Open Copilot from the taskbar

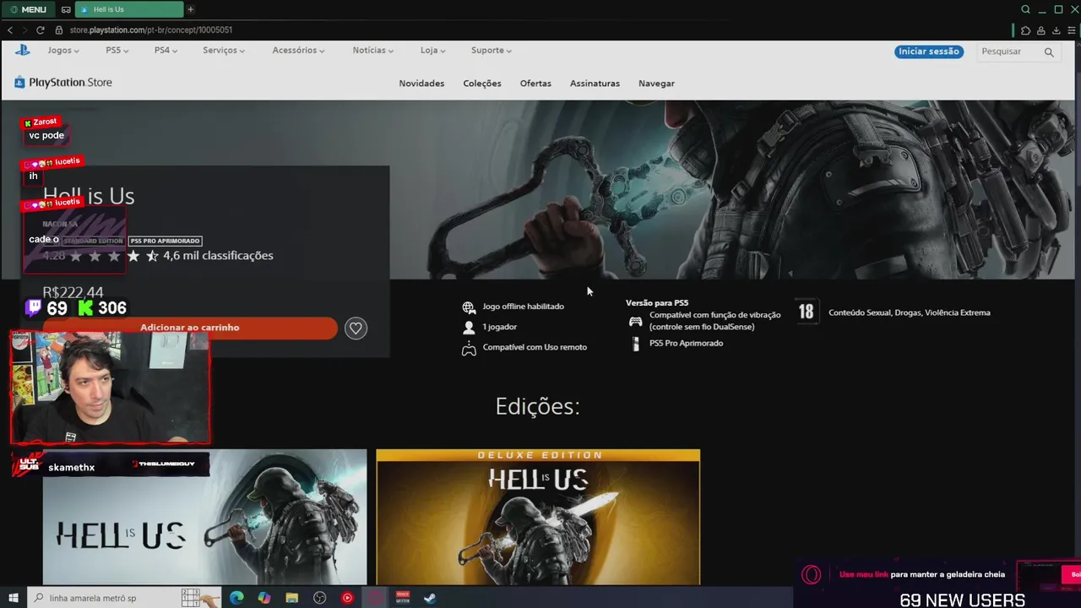coord(264,598)
